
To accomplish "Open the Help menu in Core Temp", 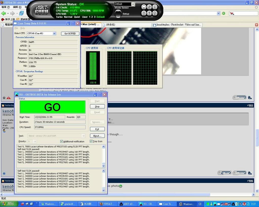I will (x=22, y=28).
